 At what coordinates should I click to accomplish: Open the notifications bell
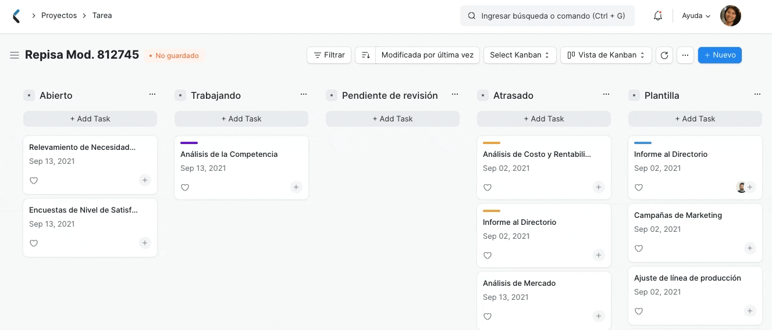point(658,16)
